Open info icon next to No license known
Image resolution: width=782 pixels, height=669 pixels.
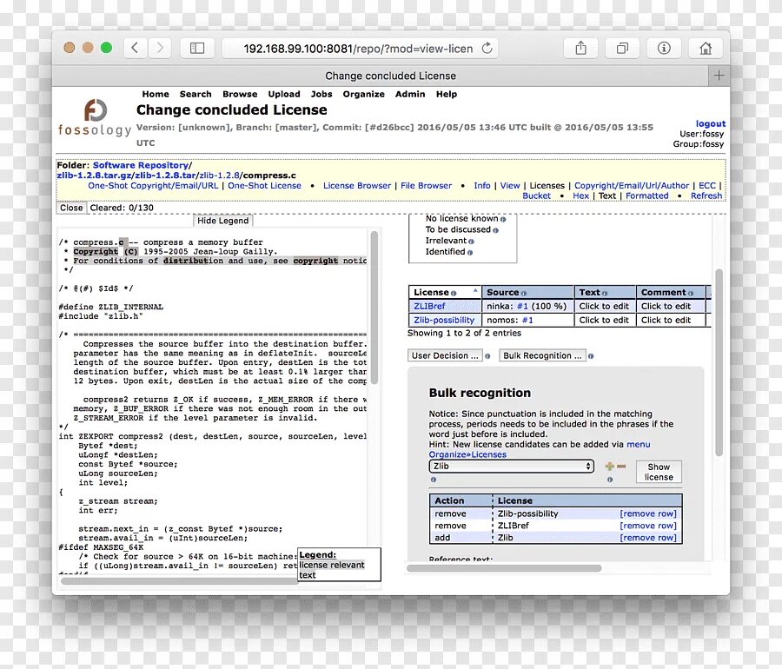tap(503, 219)
